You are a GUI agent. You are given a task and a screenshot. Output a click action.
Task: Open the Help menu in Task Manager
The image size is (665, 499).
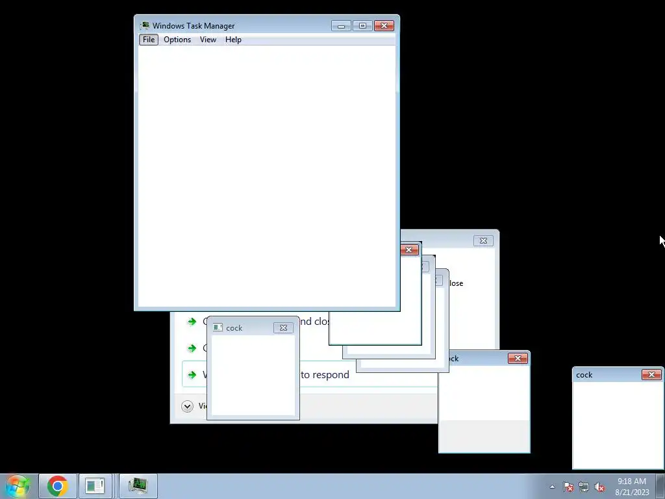click(233, 40)
